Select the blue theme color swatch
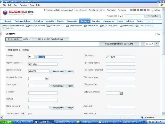Image resolution: width=165 pixels, height=124 pixels. 131,10
